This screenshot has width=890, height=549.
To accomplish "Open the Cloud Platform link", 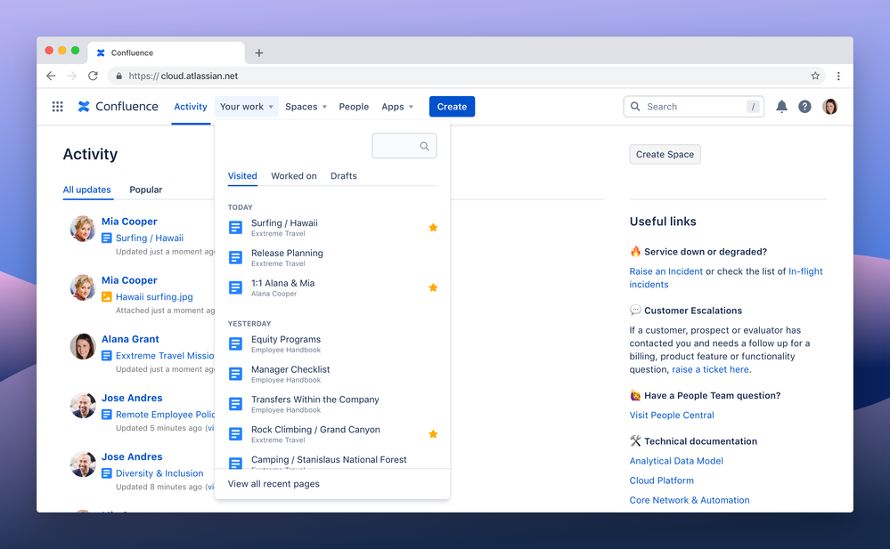I will click(x=661, y=480).
